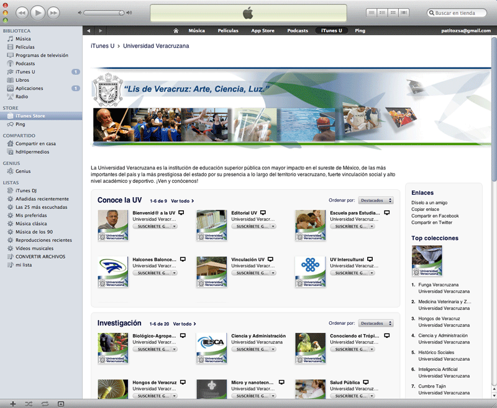
Task: Expand the Suscríbete dropdown arrow for Editorial UV
Action: pyautogui.click(x=273, y=227)
